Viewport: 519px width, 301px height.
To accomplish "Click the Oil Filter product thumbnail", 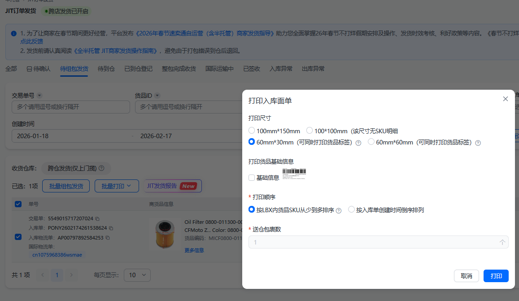I will [x=165, y=233].
